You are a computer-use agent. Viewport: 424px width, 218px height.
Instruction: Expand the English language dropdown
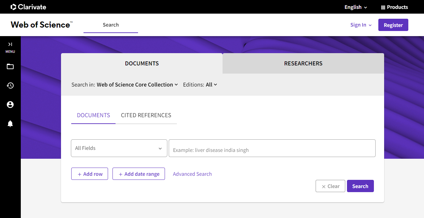point(355,7)
